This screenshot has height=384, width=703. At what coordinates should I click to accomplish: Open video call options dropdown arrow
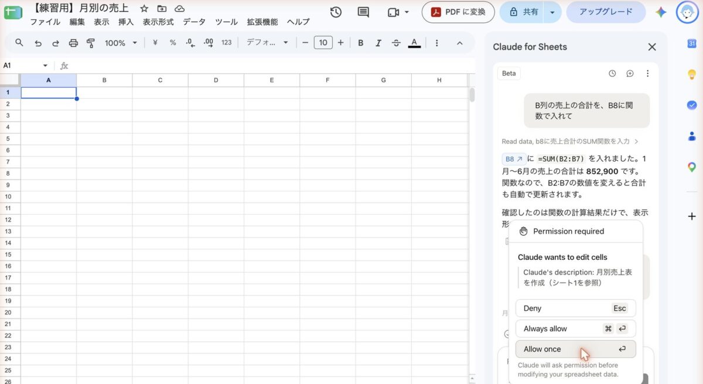[407, 12]
